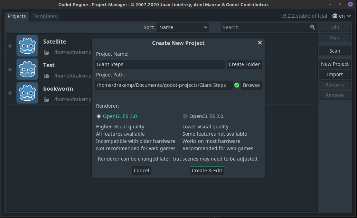Click the Test project Godot icon
357x218 pixels.
[27, 69]
